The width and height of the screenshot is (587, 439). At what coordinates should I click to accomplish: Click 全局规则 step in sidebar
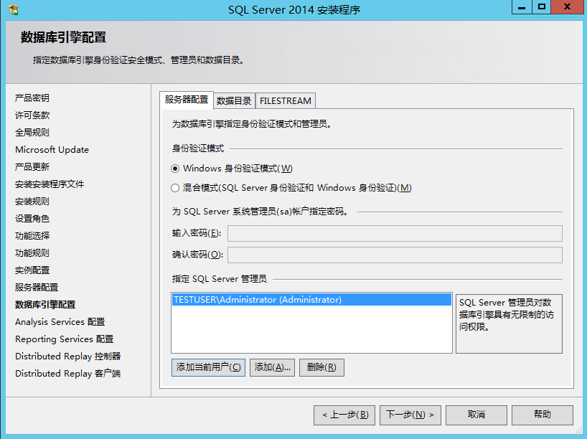32,133
